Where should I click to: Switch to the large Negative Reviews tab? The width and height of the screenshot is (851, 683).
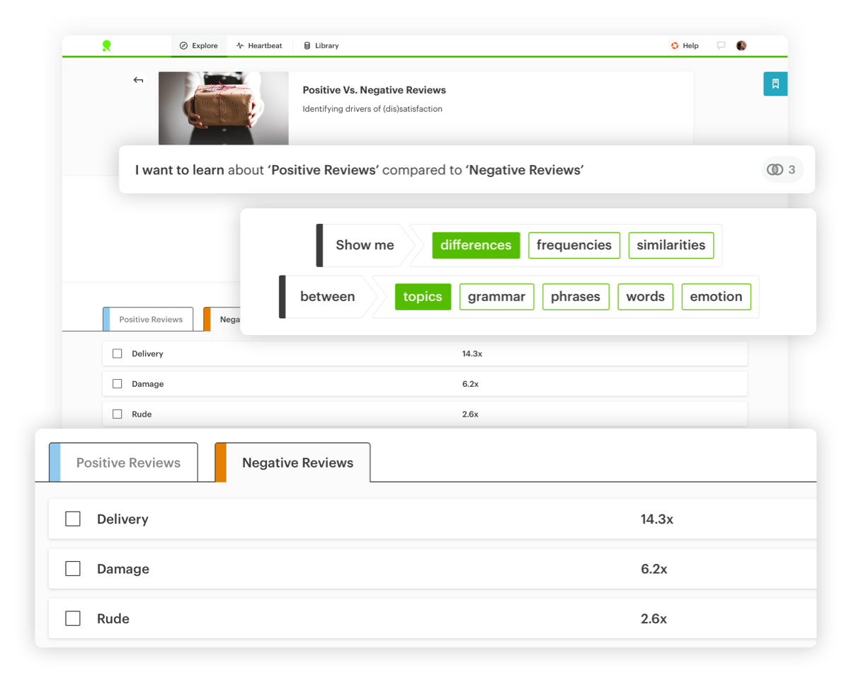[292, 463]
